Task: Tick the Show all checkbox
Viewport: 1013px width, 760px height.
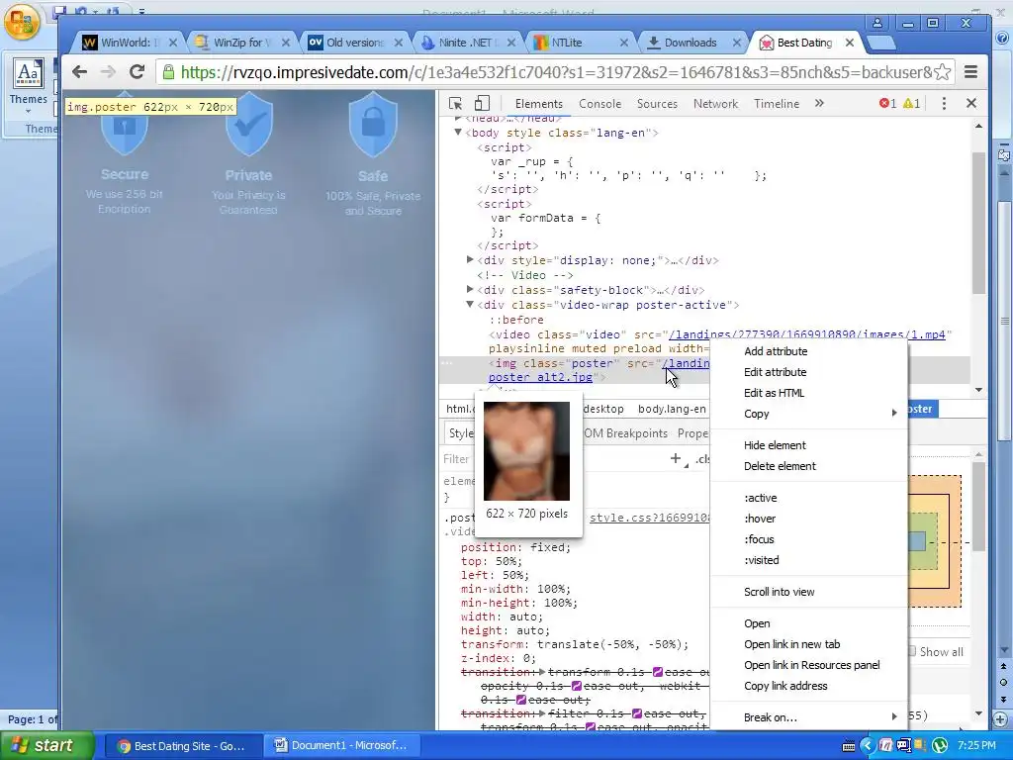Action: [912, 651]
